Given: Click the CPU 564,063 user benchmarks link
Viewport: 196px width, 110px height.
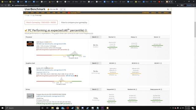Looking at the screenshot, I should tap(51, 44).
